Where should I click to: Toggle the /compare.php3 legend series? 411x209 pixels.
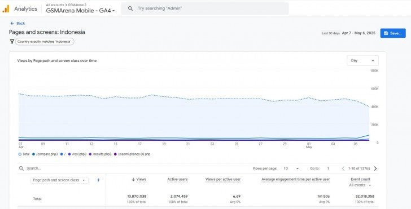pos(45,154)
